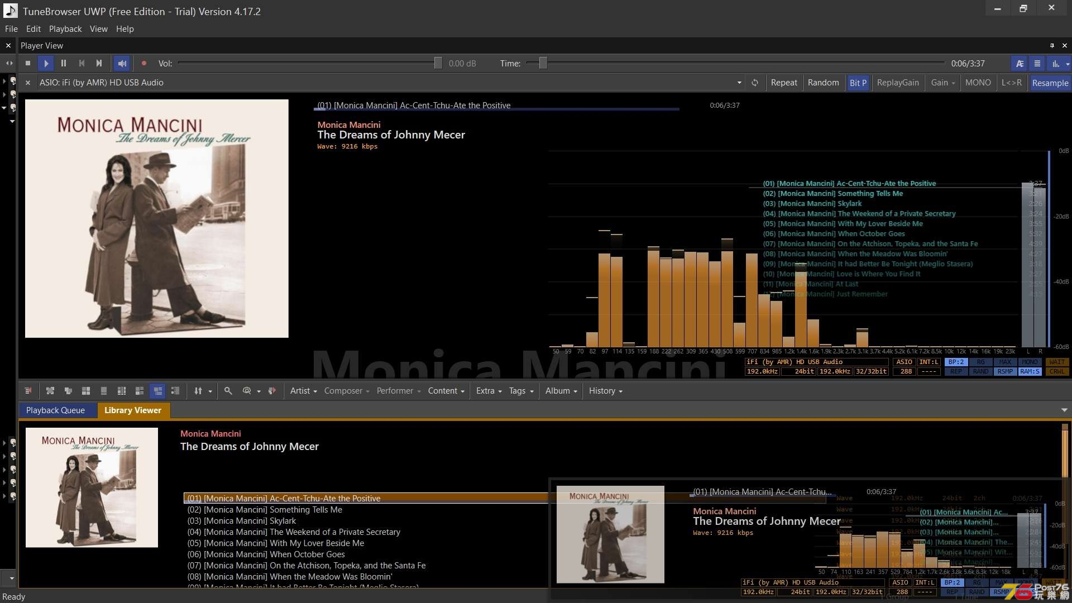Screen dimensions: 1072x603
Task: Click album cover thumbnail in Library Viewer
Action: 92,487
